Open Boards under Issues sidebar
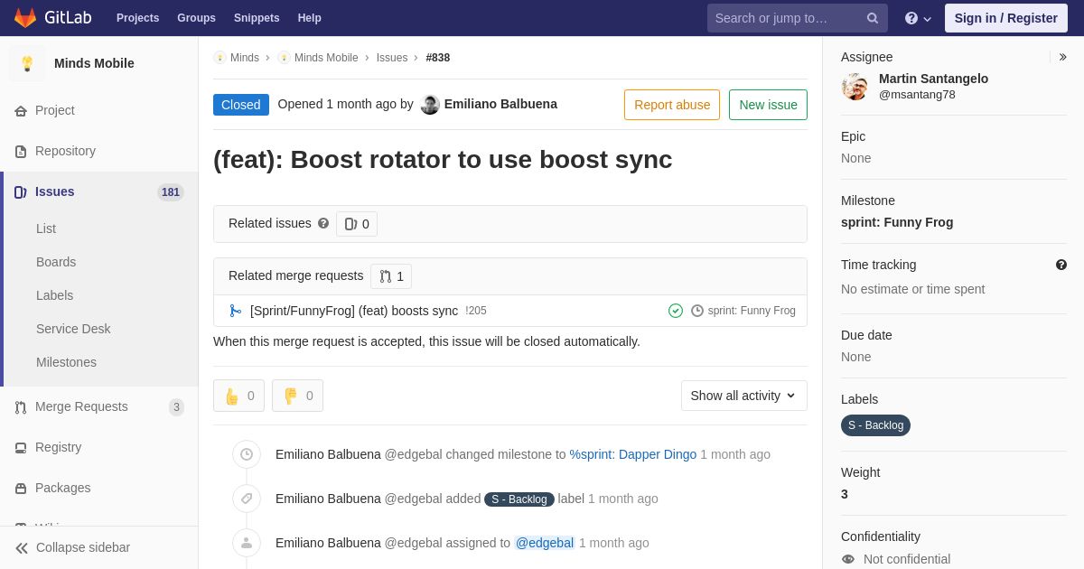The height and width of the screenshot is (569, 1084). (x=56, y=262)
